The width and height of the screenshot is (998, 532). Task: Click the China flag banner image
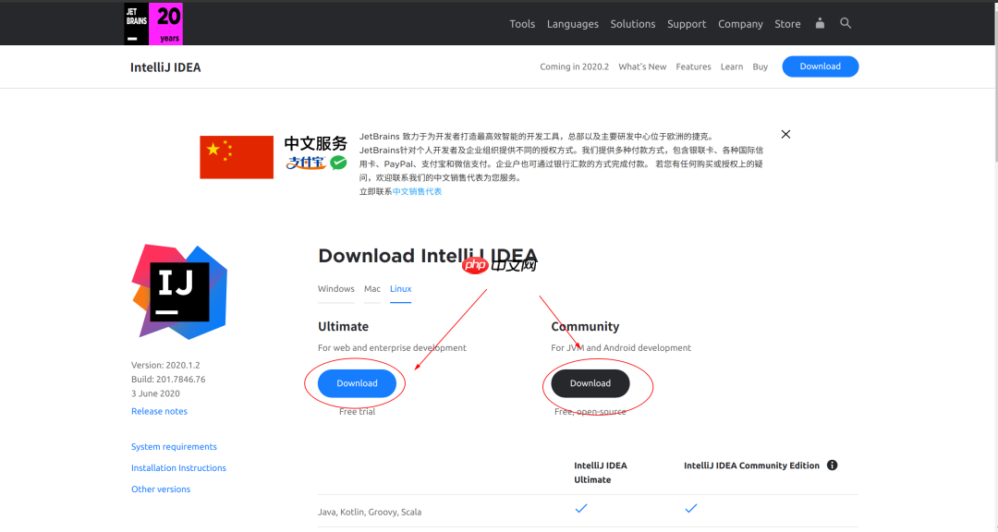(x=237, y=157)
